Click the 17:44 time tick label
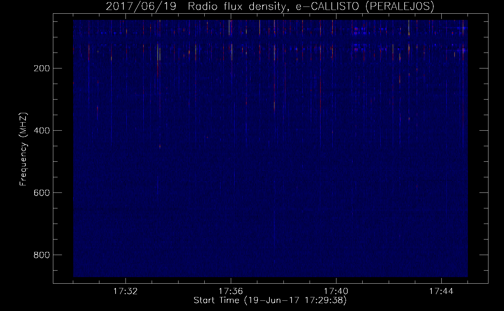The width and height of the screenshot is (504, 311). 441,291
